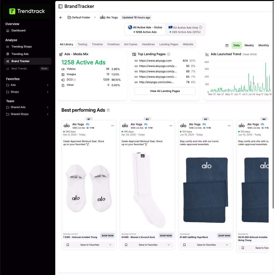Click the Default Folder icon in breadcrumb
Image resolution: width=274 pixels, height=275 pixels.
click(x=69, y=18)
